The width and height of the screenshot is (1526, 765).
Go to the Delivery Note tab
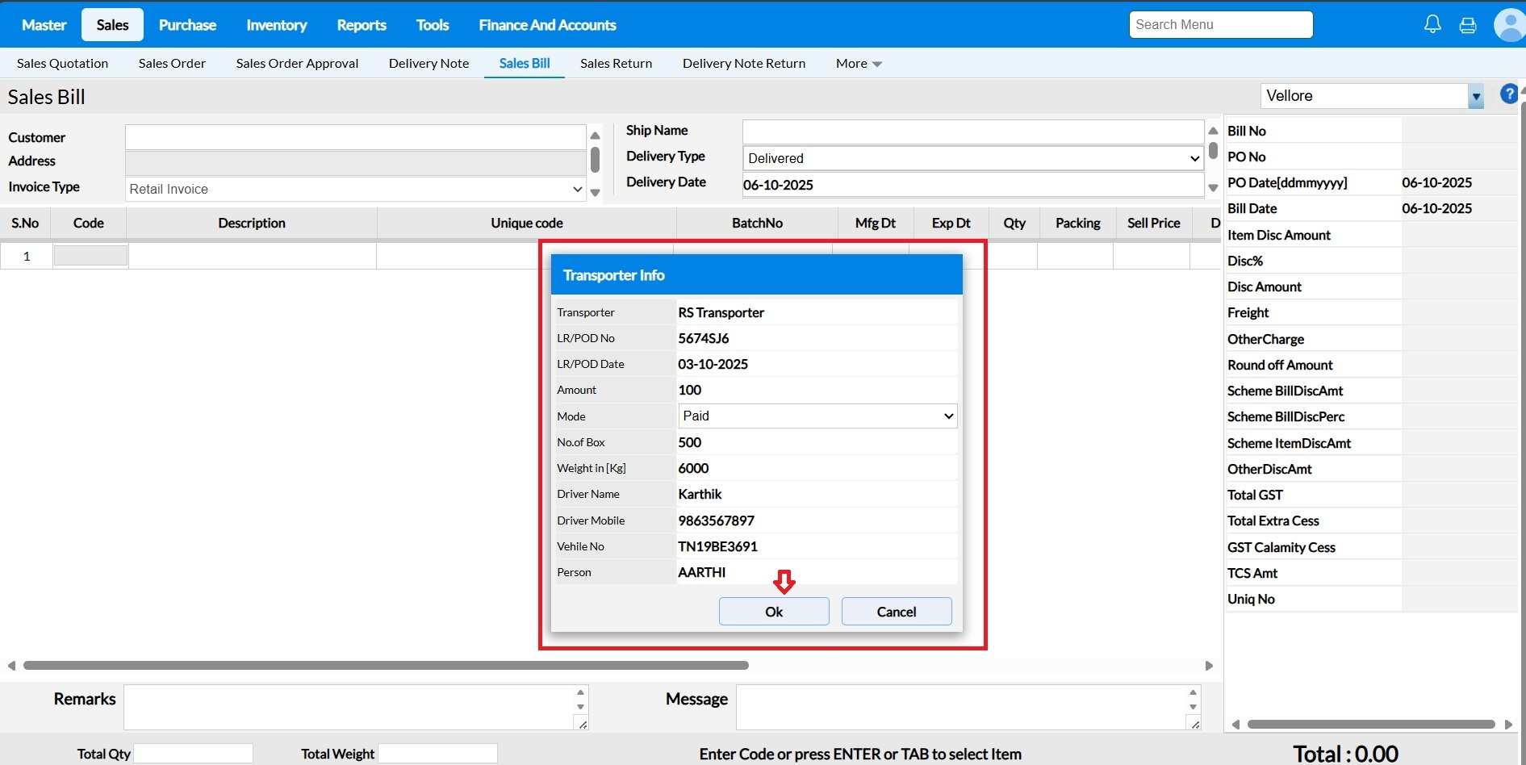click(429, 64)
